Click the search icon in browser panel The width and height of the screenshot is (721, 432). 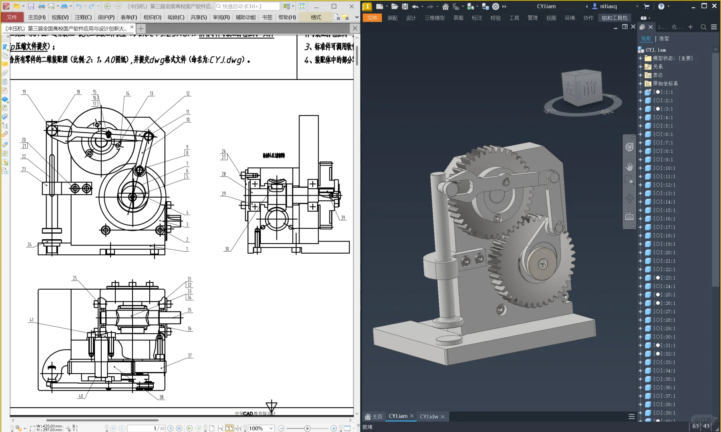coord(703,27)
